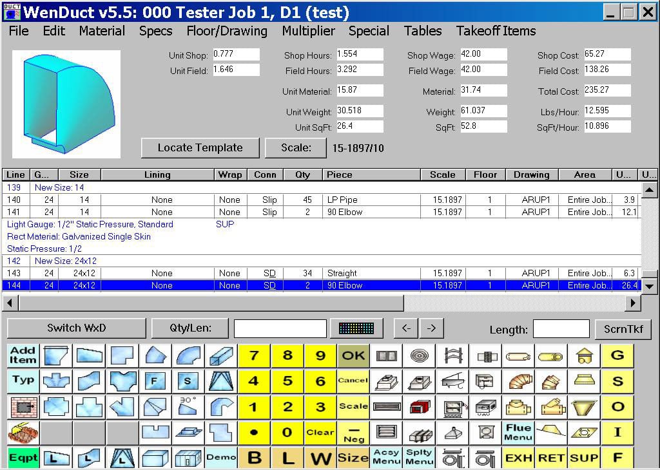Click the red fire damper icon
Viewport: 660px width, 470px height.
(420, 407)
